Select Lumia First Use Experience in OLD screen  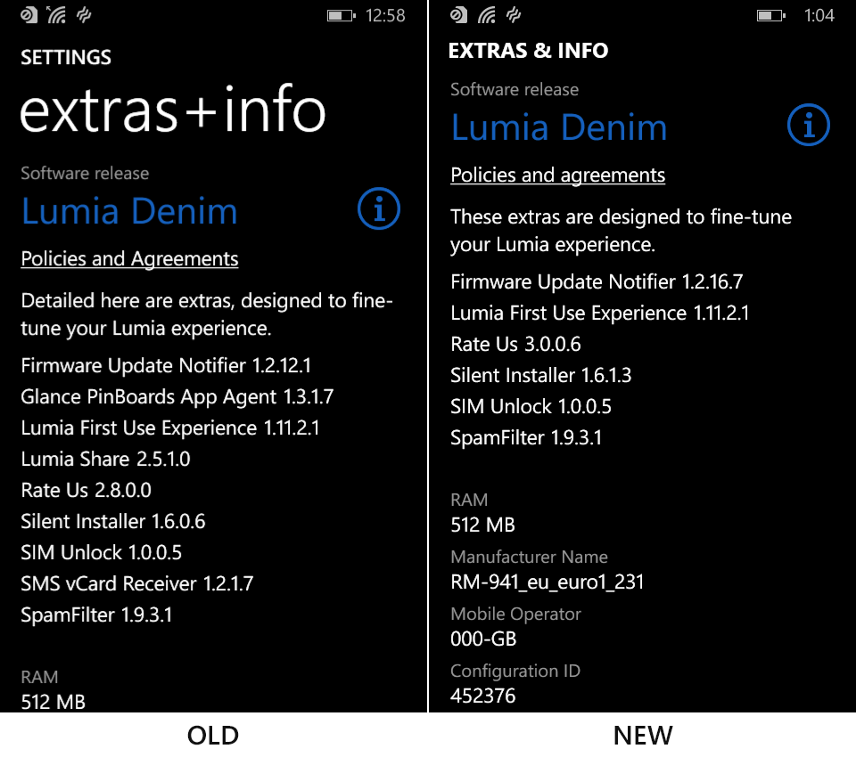(170, 428)
